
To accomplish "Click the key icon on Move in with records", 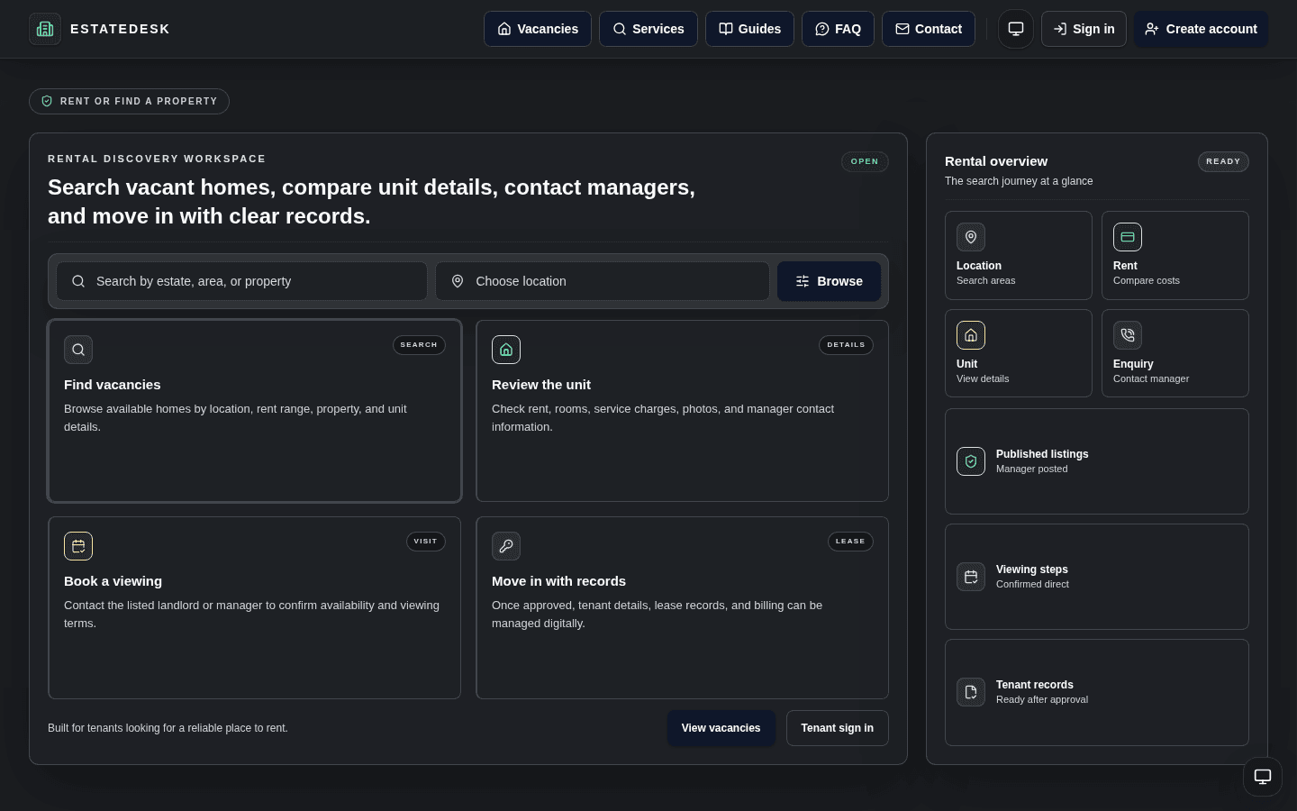I will tap(506, 546).
